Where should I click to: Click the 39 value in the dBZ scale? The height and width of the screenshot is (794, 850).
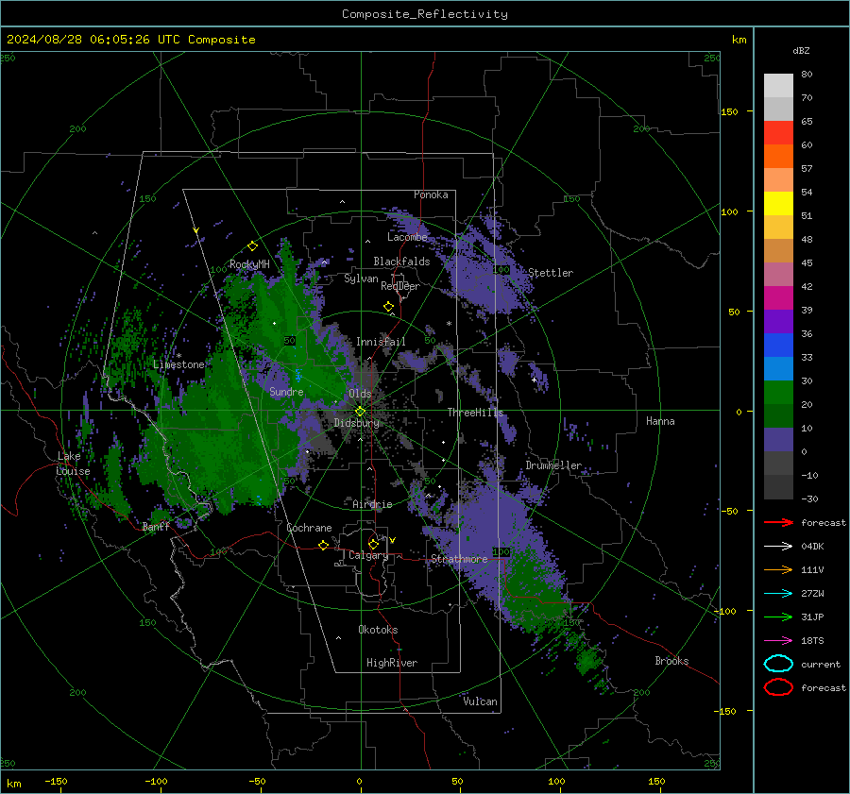pos(807,310)
